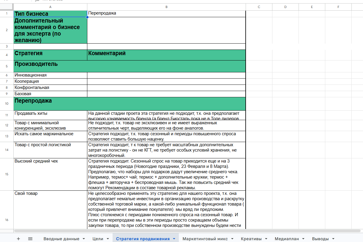
Task: Switch to the Цели sheet tab
Action: click(98, 239)
